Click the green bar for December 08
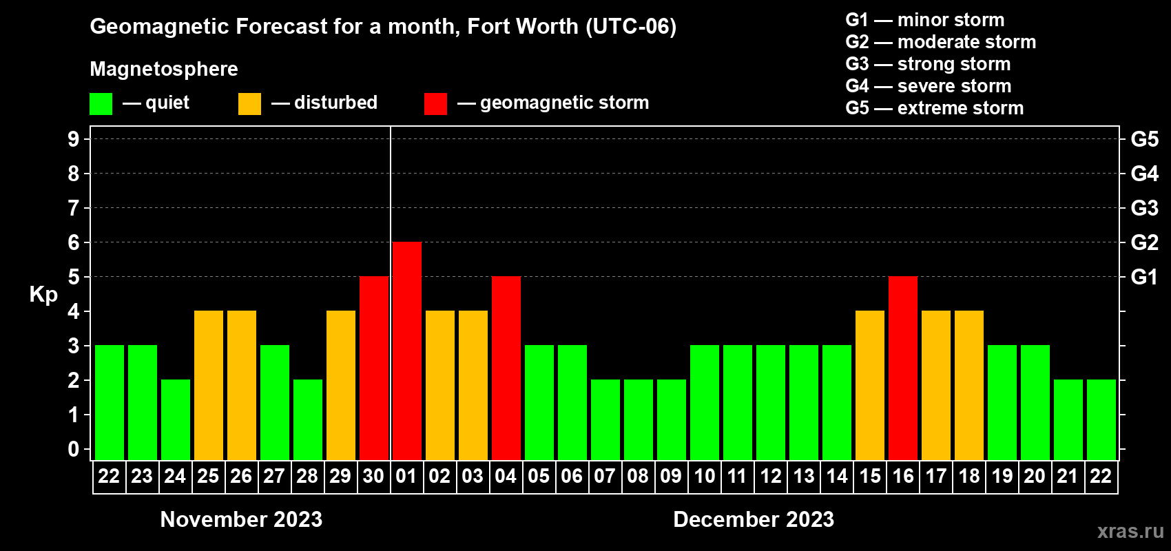1171x551 pixels. (x=638, y=419)
